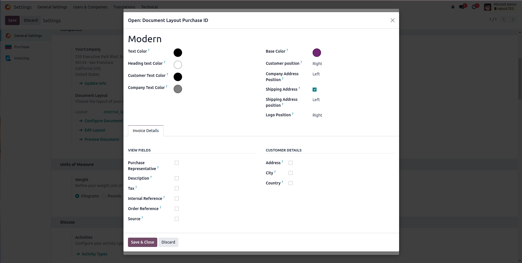Enable the Tax checkbox
The width and height of the screenshot is (522, 263).
(177, 188)
